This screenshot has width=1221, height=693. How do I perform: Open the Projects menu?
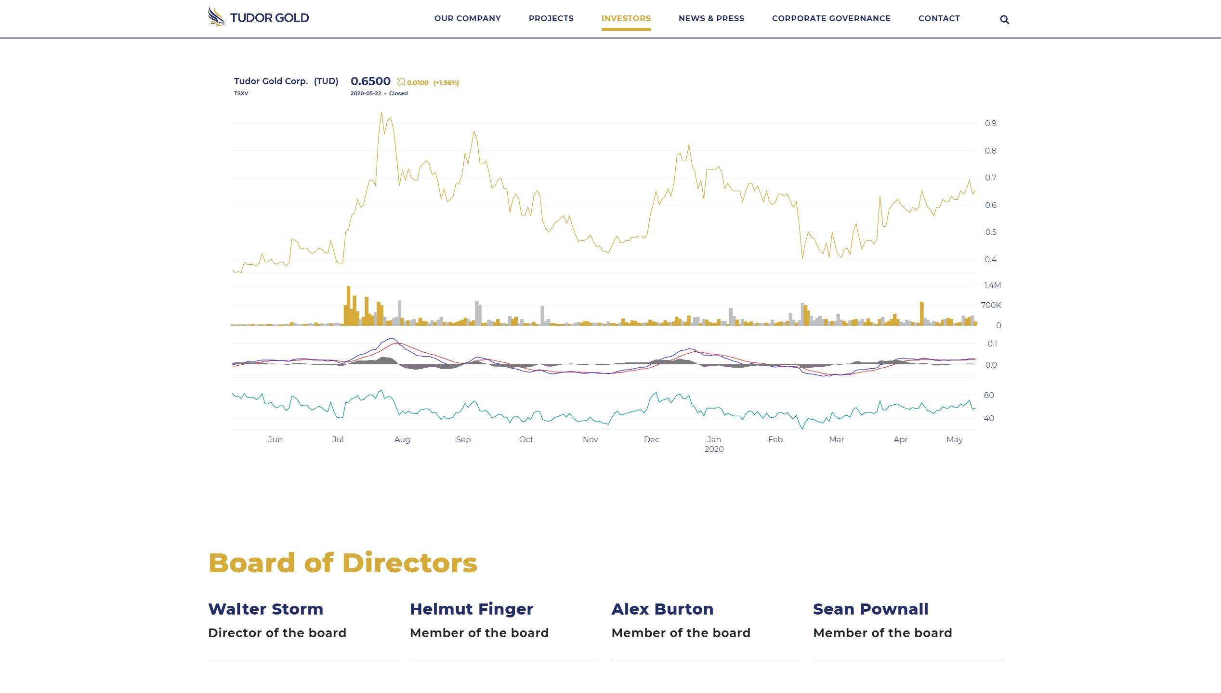[551, 18]
